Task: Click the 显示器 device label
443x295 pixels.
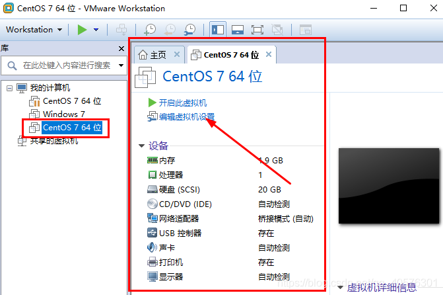Action: point(171,277)
